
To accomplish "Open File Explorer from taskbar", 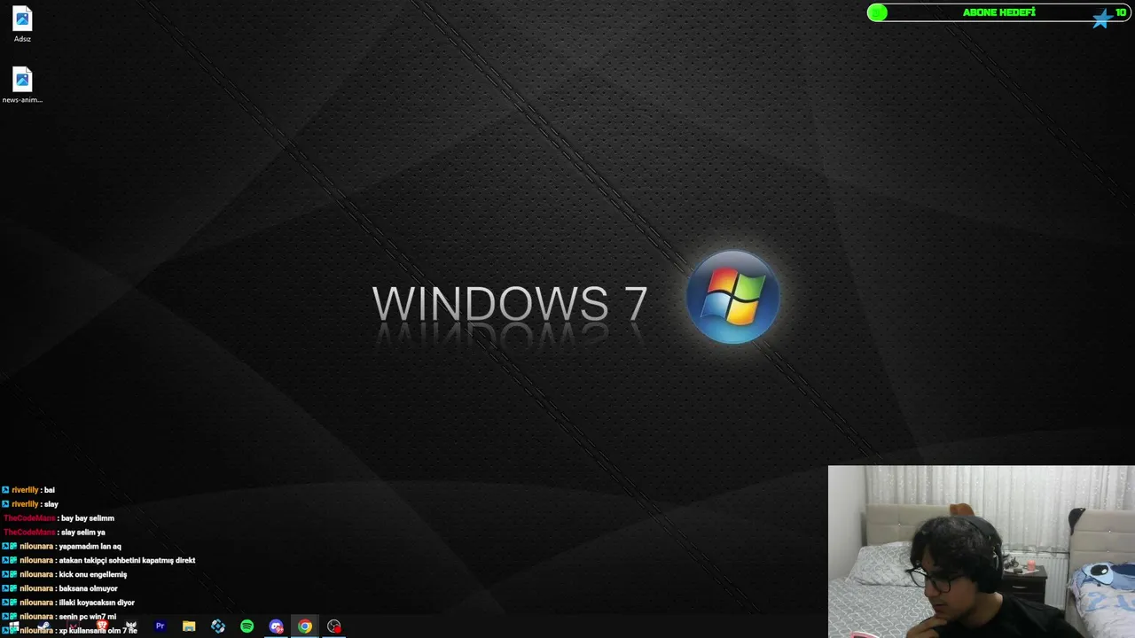I will tap(189, 626).
